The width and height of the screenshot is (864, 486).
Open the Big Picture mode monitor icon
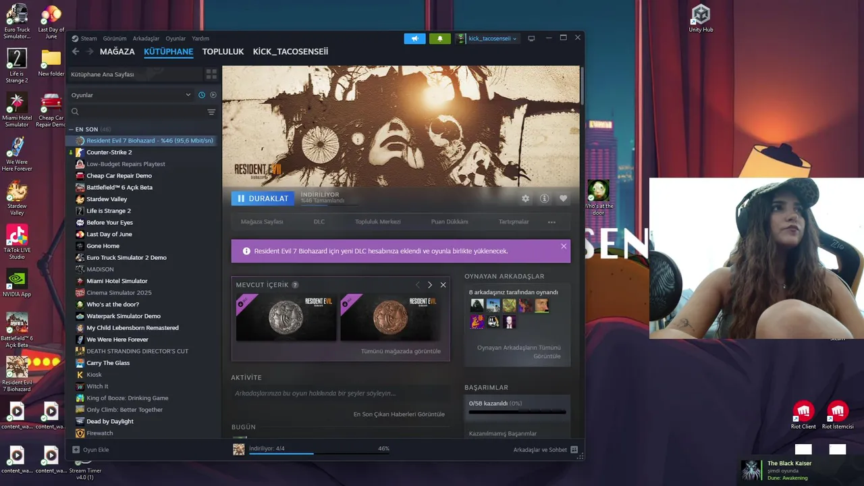531,38
